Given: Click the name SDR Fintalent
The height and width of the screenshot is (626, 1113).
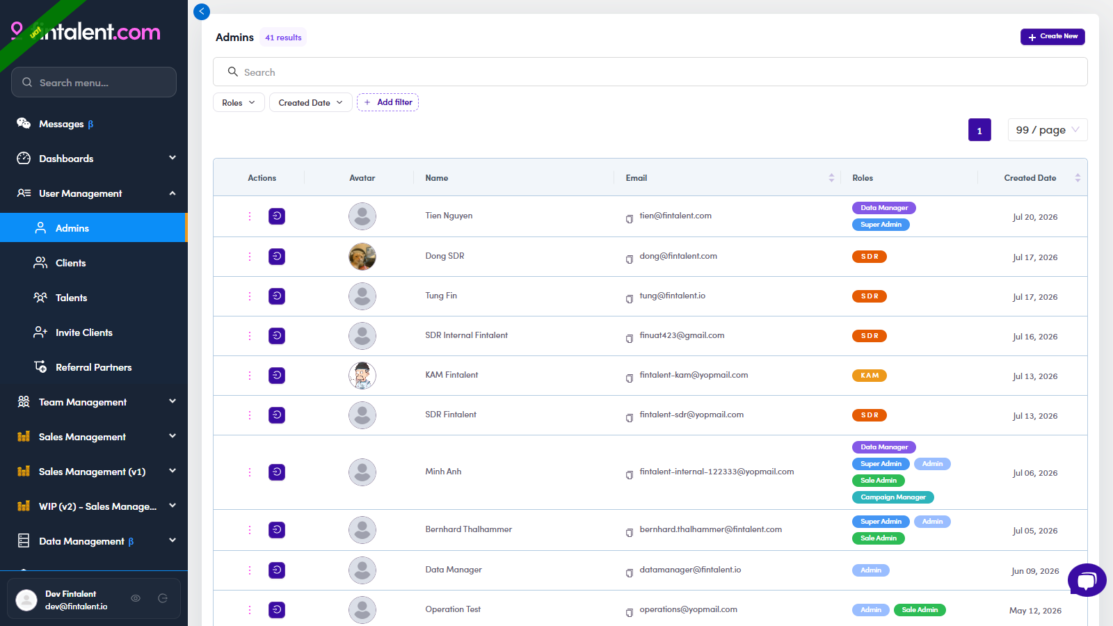Looking at the screenshot, I should pyautogui.click(x=451, y=415).
